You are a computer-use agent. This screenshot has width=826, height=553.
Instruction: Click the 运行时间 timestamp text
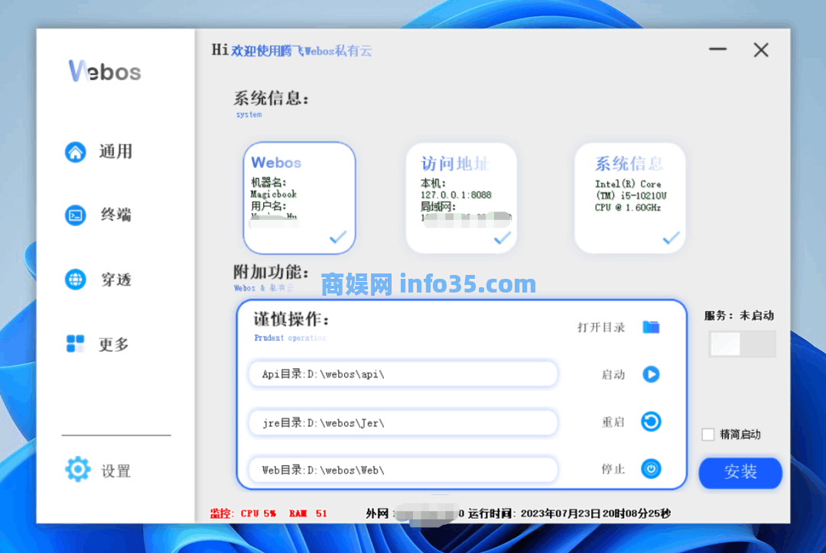click(x=569, y=513)
